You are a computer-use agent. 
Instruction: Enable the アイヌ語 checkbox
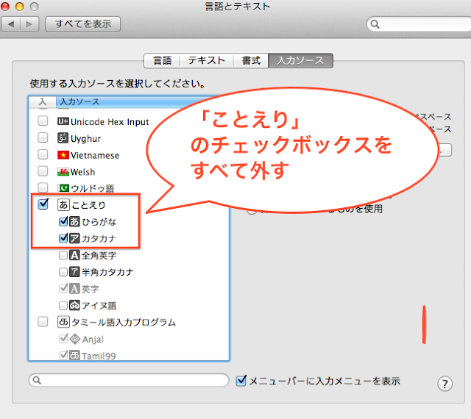[63, 306]
